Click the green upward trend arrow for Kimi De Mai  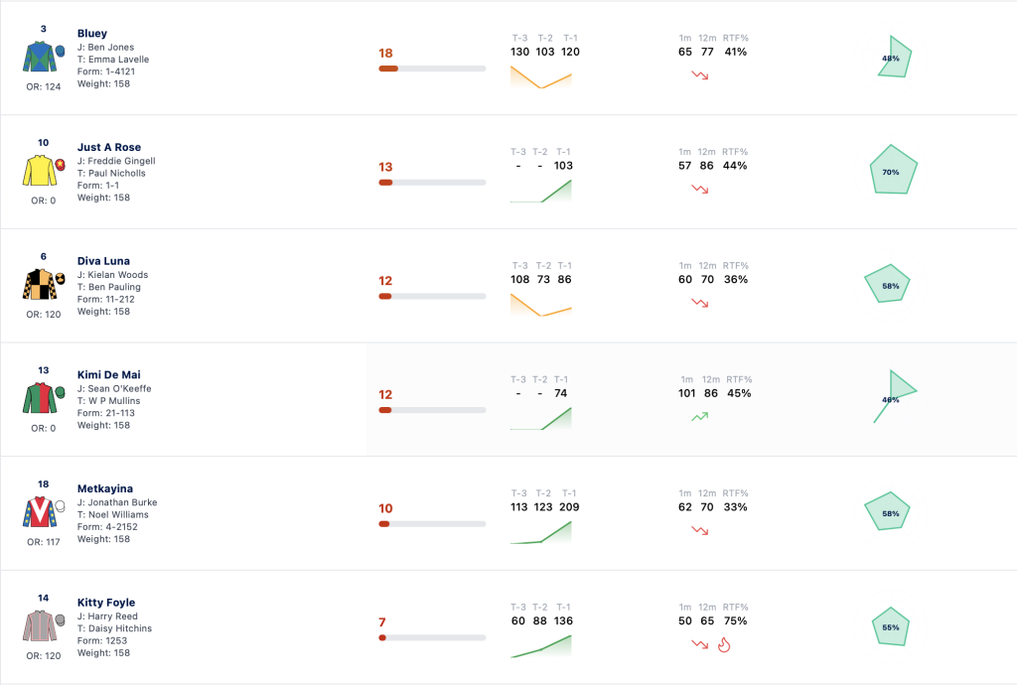[700, 417]
